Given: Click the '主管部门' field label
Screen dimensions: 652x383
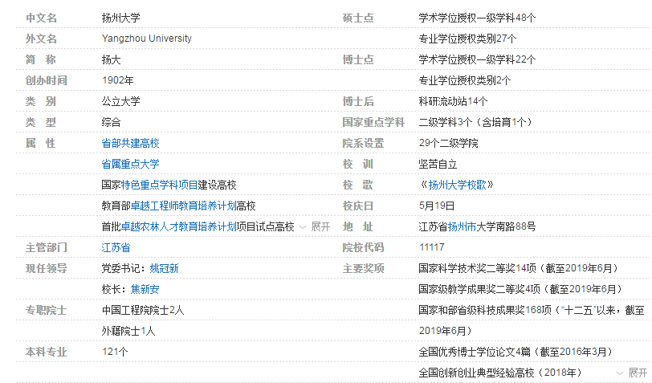Looking at the screenshot, I should coord(46,247).
